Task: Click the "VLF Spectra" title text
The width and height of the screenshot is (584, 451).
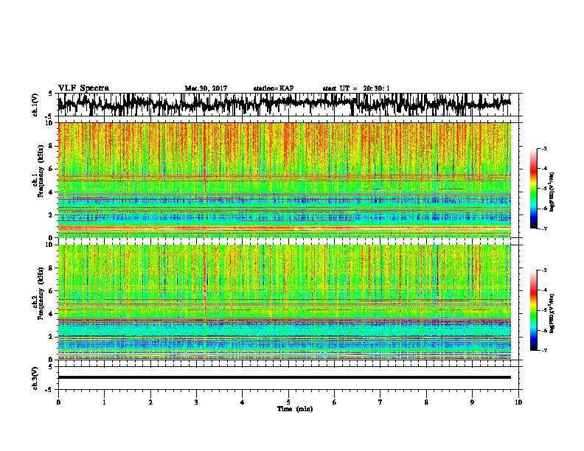Action: coord(83,88)
